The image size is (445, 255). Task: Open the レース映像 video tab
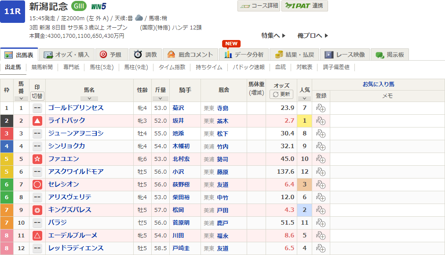345,55
